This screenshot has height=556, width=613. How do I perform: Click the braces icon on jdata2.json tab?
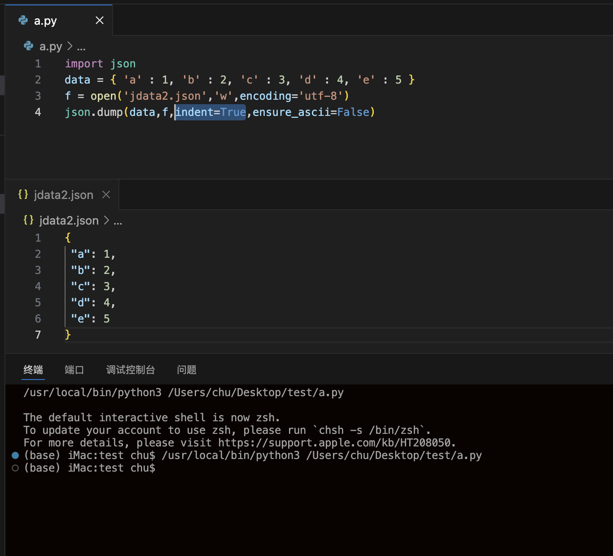23,194
